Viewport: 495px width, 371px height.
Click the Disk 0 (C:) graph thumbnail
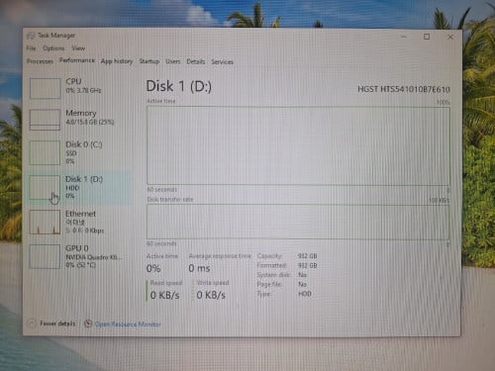pyautogui.click(x=45, y=152)
